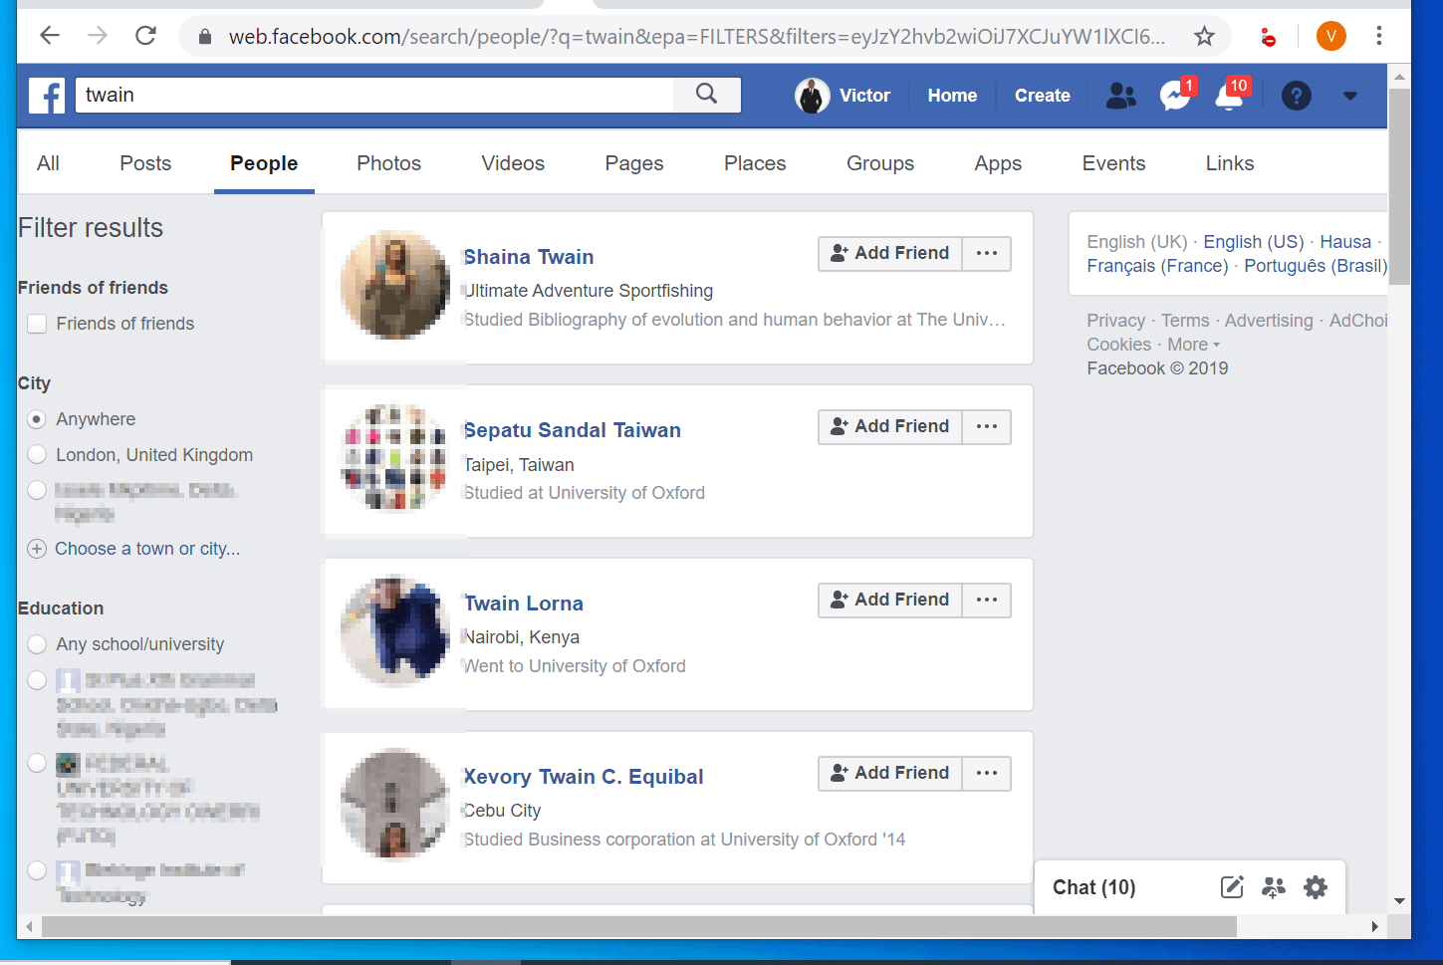Expand the More footer dropdown
This screenshot has width=1443, height=965.
tap(1193, 345)
